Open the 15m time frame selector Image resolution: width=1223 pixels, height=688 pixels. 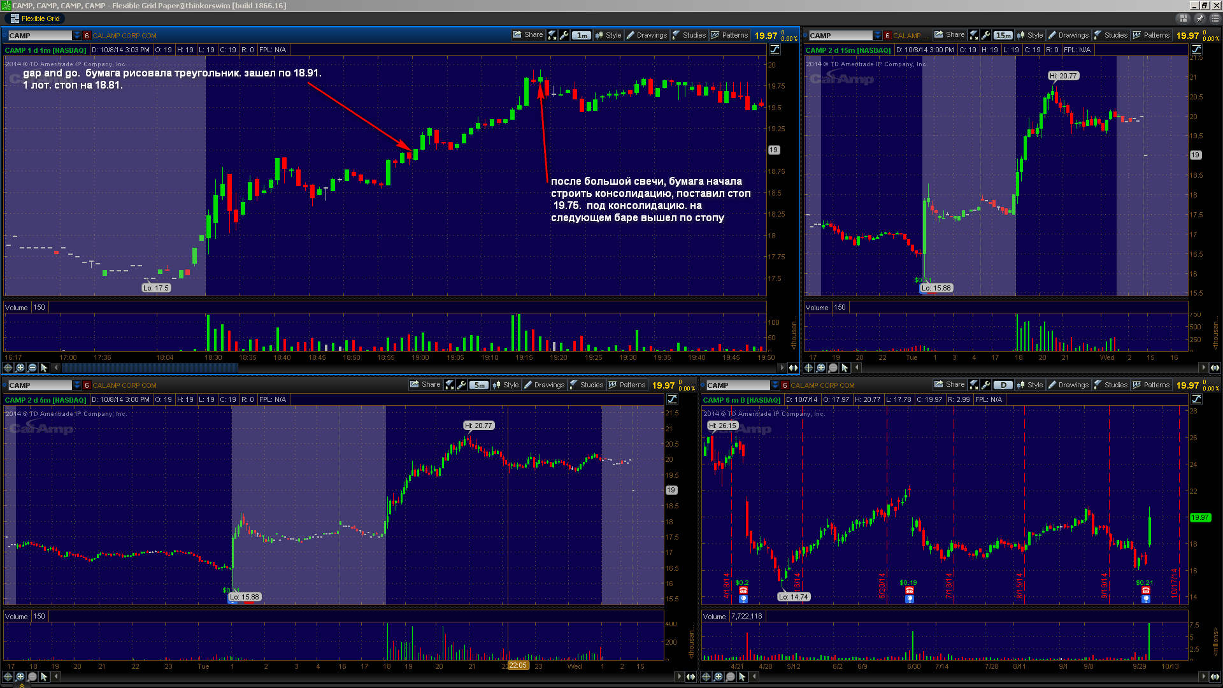pyautogui.click(x=1003, y=36)
